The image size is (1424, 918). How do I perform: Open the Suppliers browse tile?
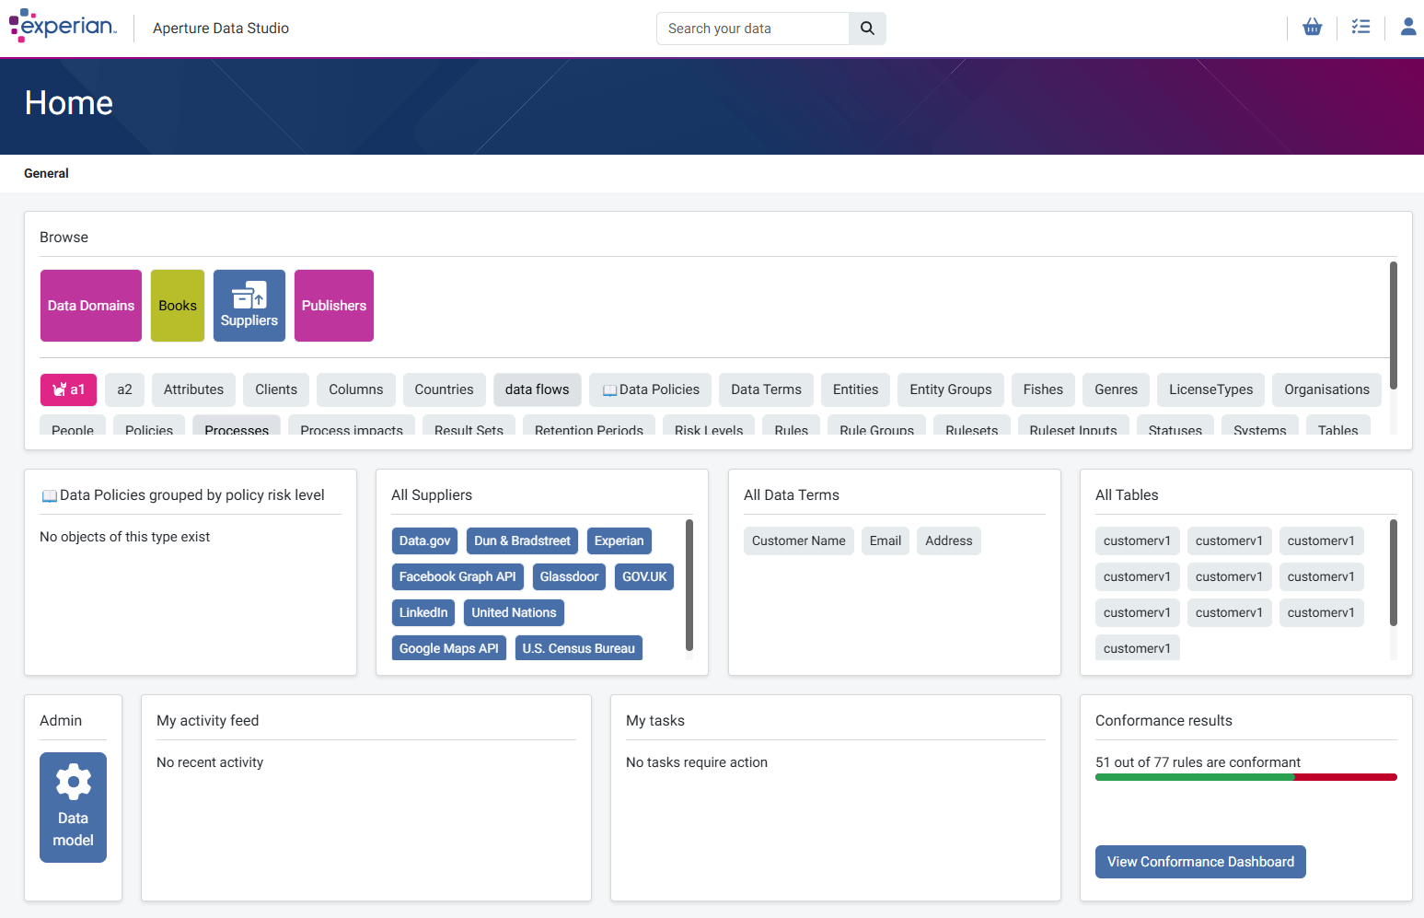249,306
